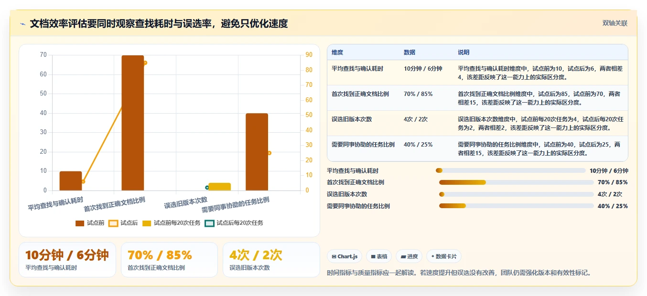Click the 10分钟 / 6分钟 table data cell

click(426, 73)
